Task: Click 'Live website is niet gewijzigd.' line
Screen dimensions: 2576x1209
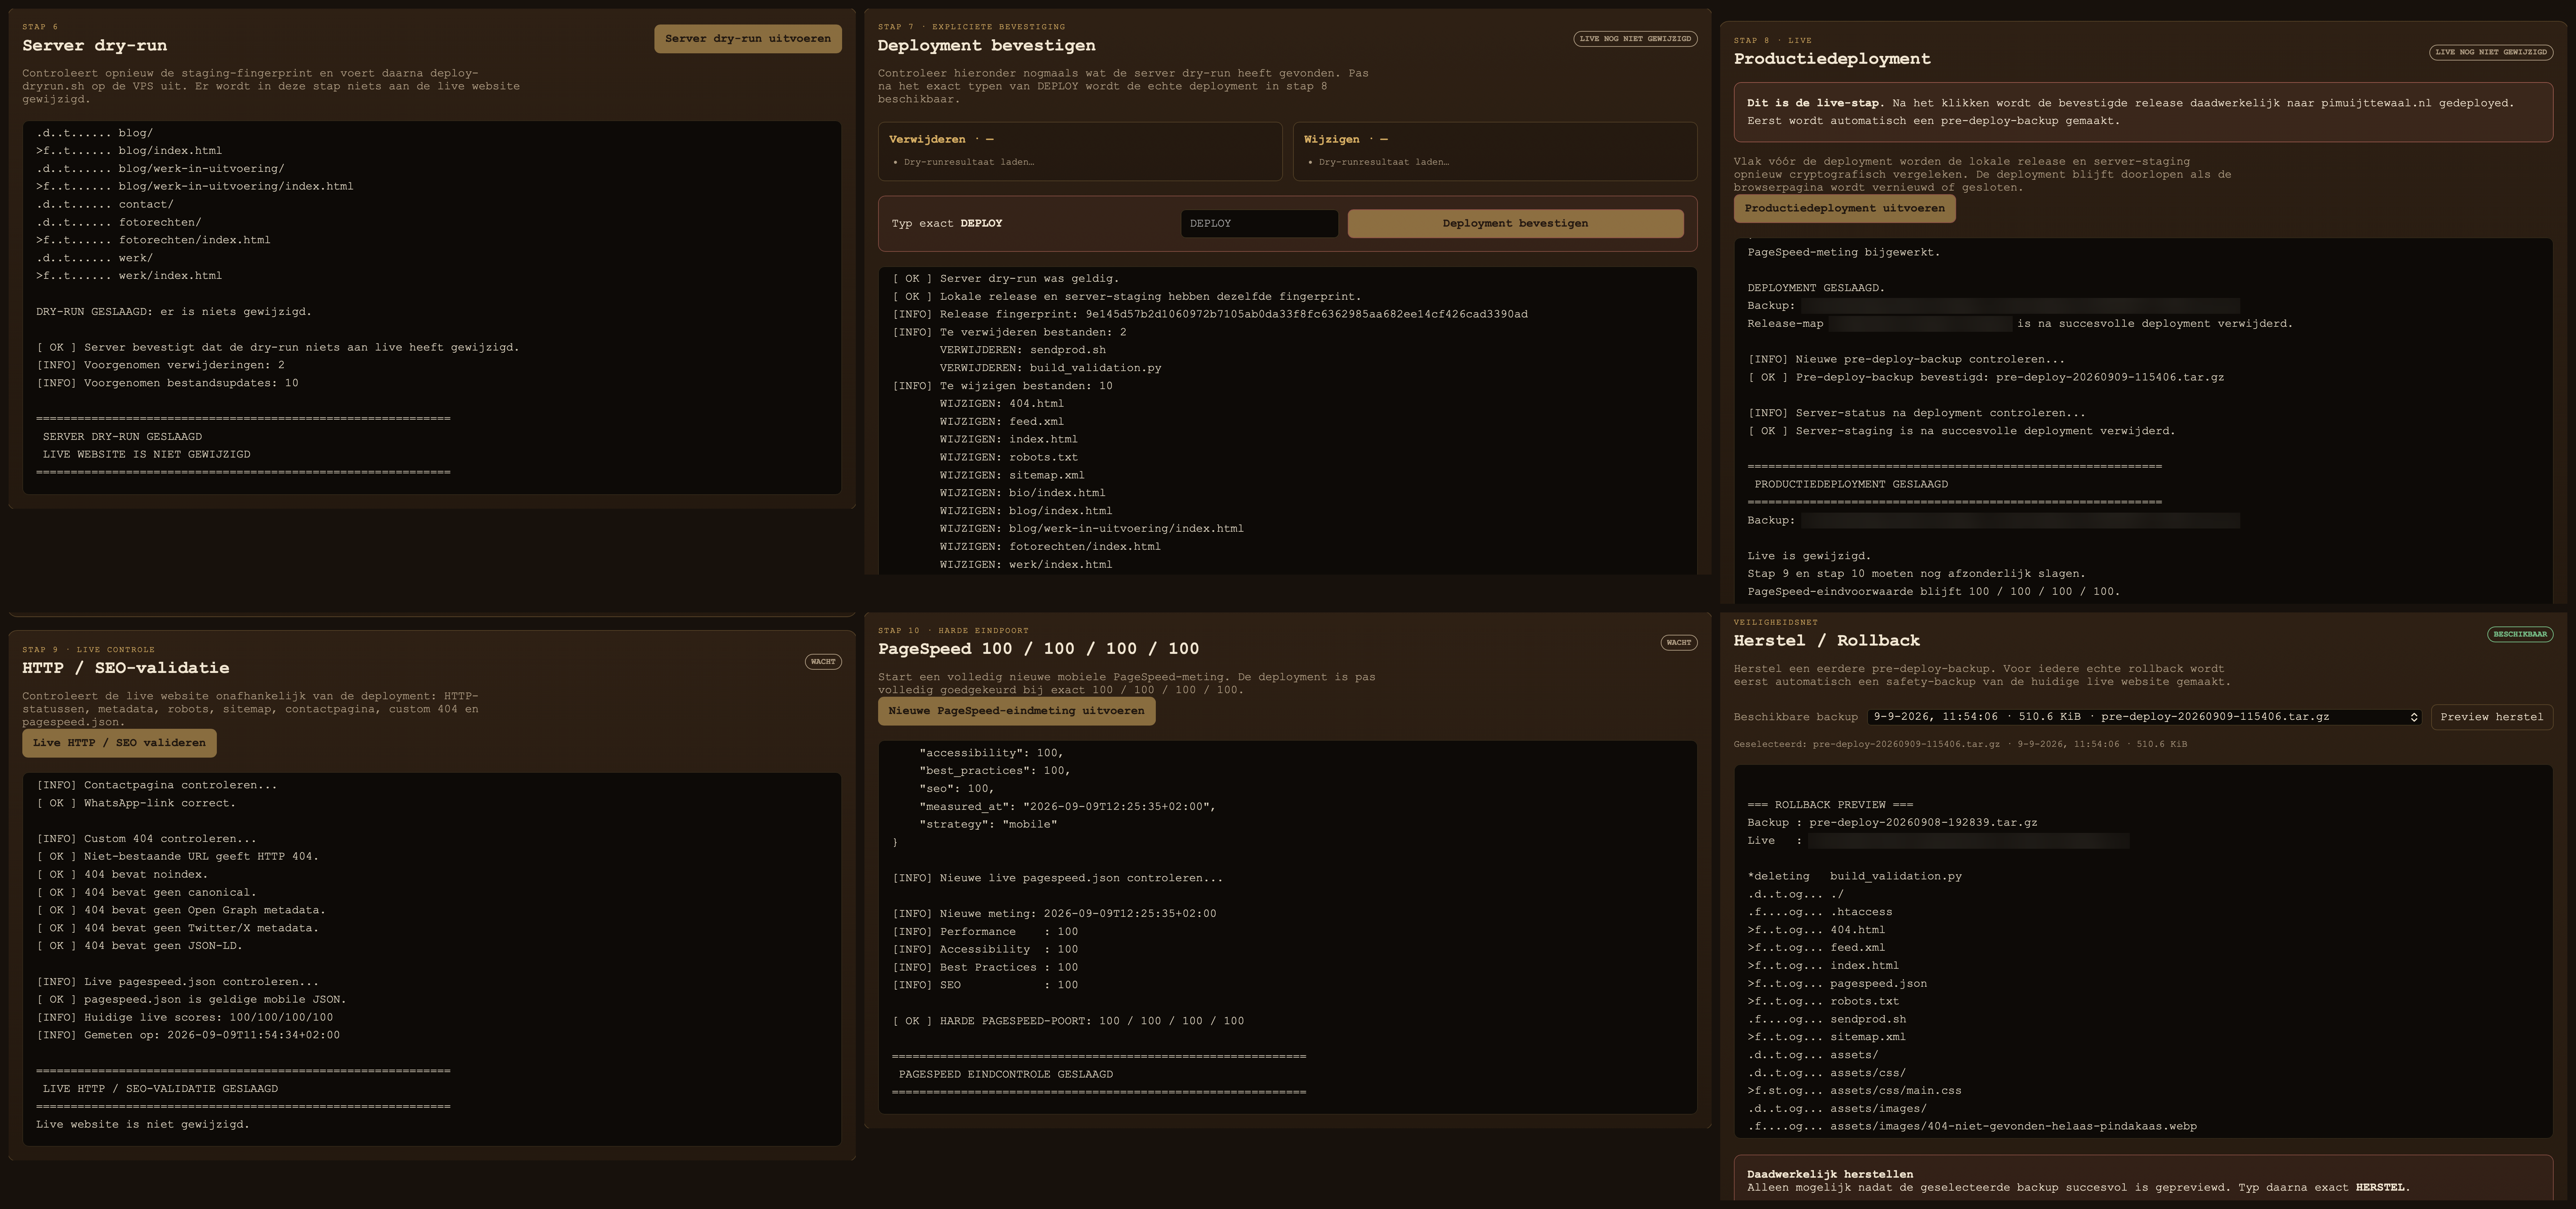Action: 143,1125
